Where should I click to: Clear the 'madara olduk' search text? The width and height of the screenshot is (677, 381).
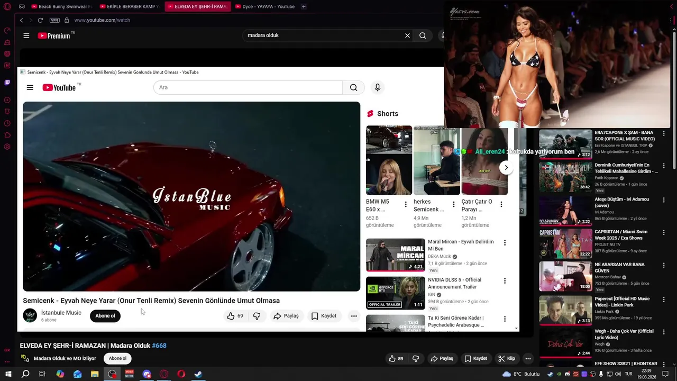[x=407, y=35]
